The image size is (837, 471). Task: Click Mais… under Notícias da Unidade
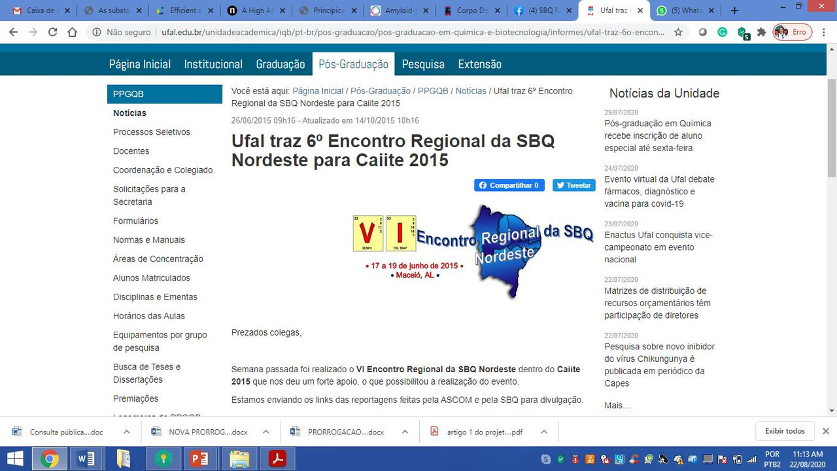pyautogui.click(x=617, y=405)
